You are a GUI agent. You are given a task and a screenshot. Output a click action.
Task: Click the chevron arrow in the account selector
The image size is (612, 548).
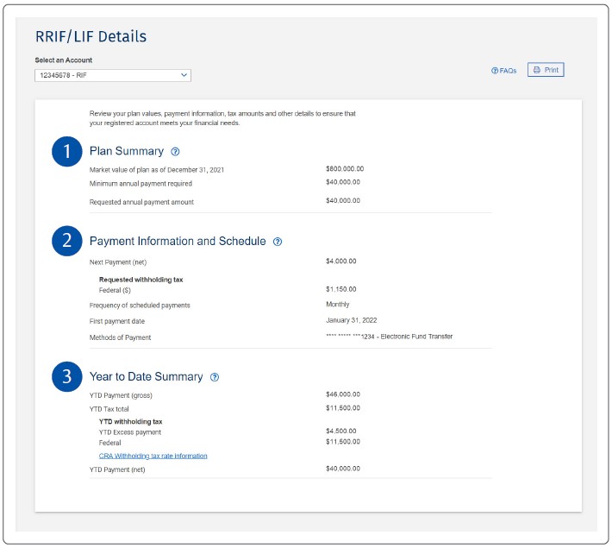pos(184,75)
